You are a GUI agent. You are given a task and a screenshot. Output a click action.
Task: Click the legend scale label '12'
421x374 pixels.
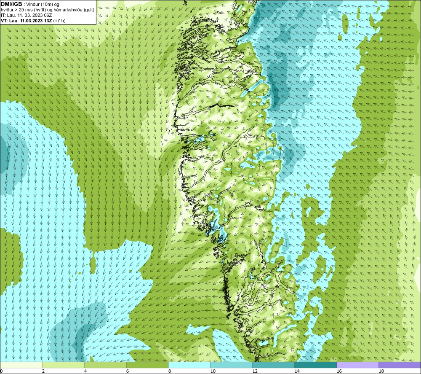255,371
